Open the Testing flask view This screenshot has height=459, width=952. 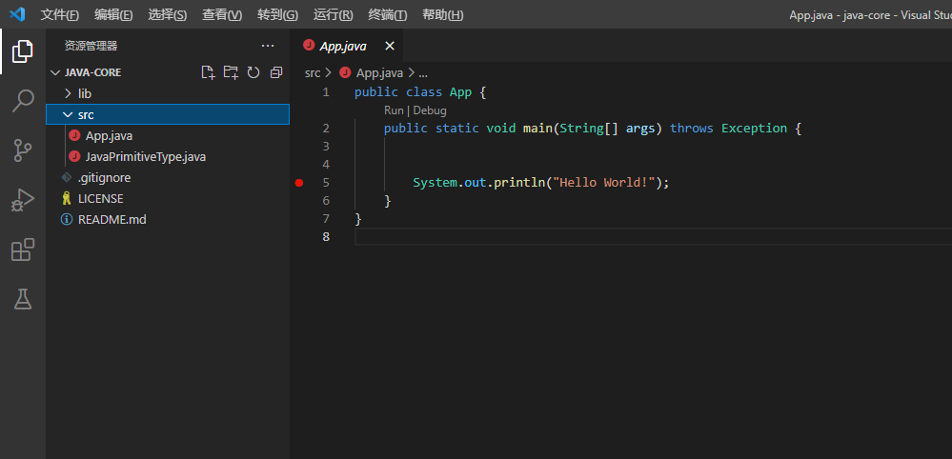pos(23,299)
